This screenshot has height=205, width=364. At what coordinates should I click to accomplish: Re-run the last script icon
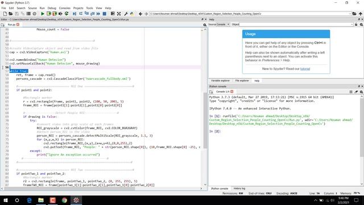[67, 14]
